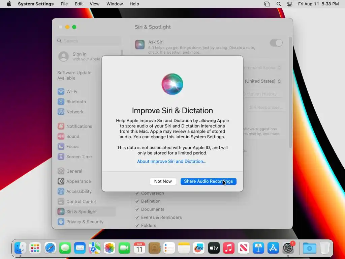The image size is (345, 259).
Task: Open Music app in the Dock
Action: point(229,248)
